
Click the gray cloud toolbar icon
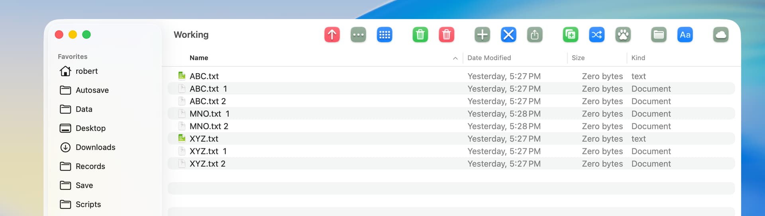(720, 35)
